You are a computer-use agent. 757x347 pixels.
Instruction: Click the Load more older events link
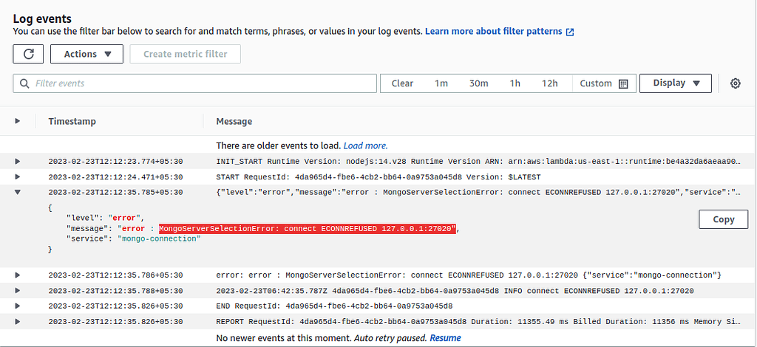[x=365, y=145]
